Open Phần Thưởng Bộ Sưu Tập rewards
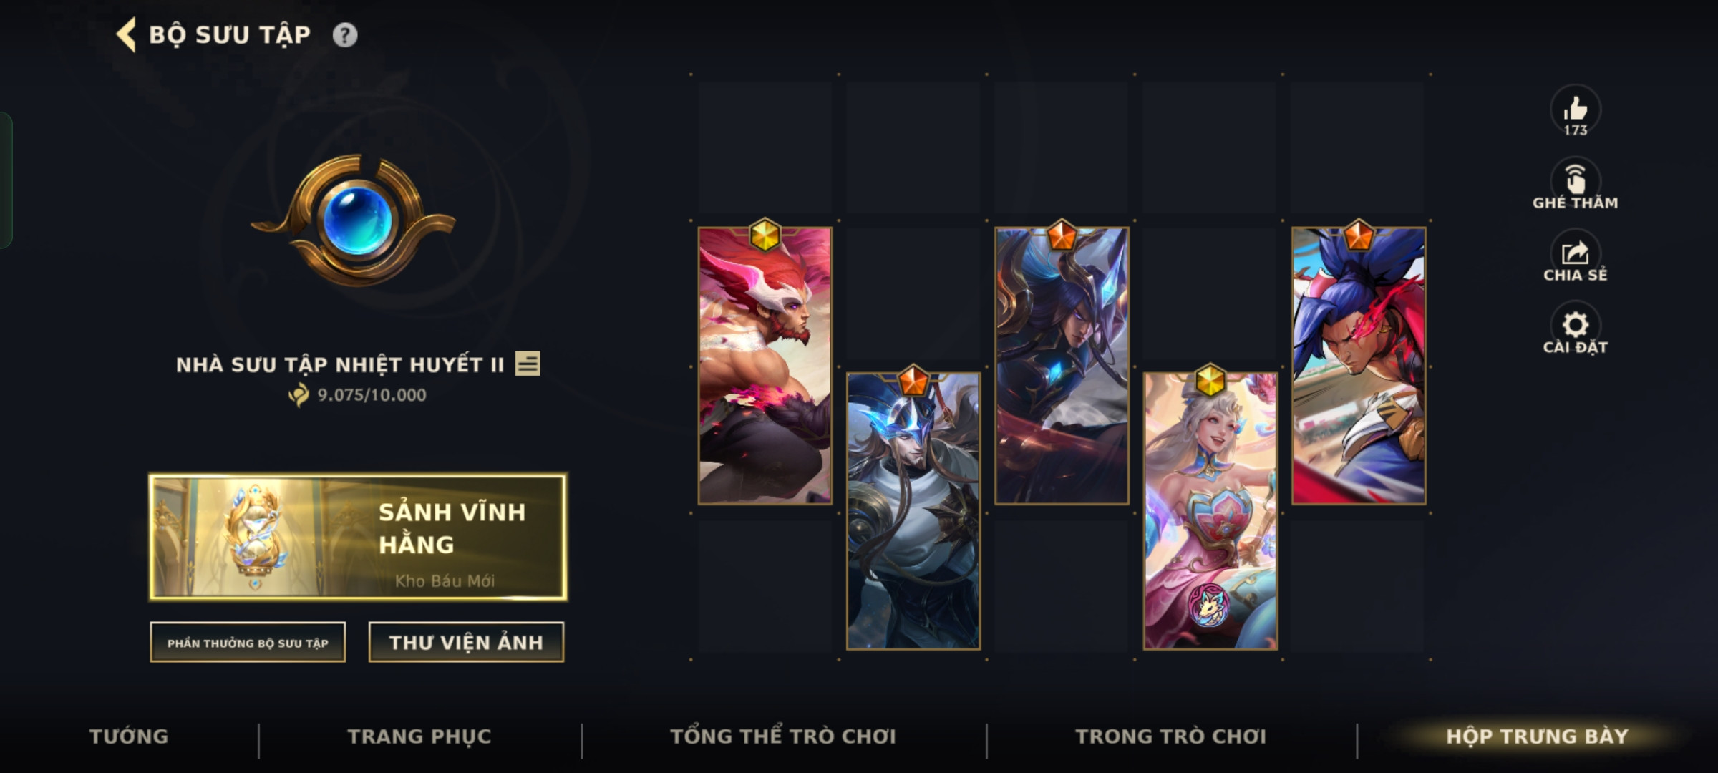 (x=248, y=643)
